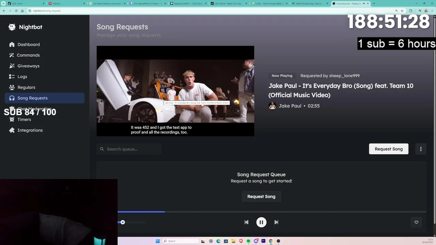Open the Logs page
Image resolution: width=436 pixels, height=245 pixels.
pos(45,77)
